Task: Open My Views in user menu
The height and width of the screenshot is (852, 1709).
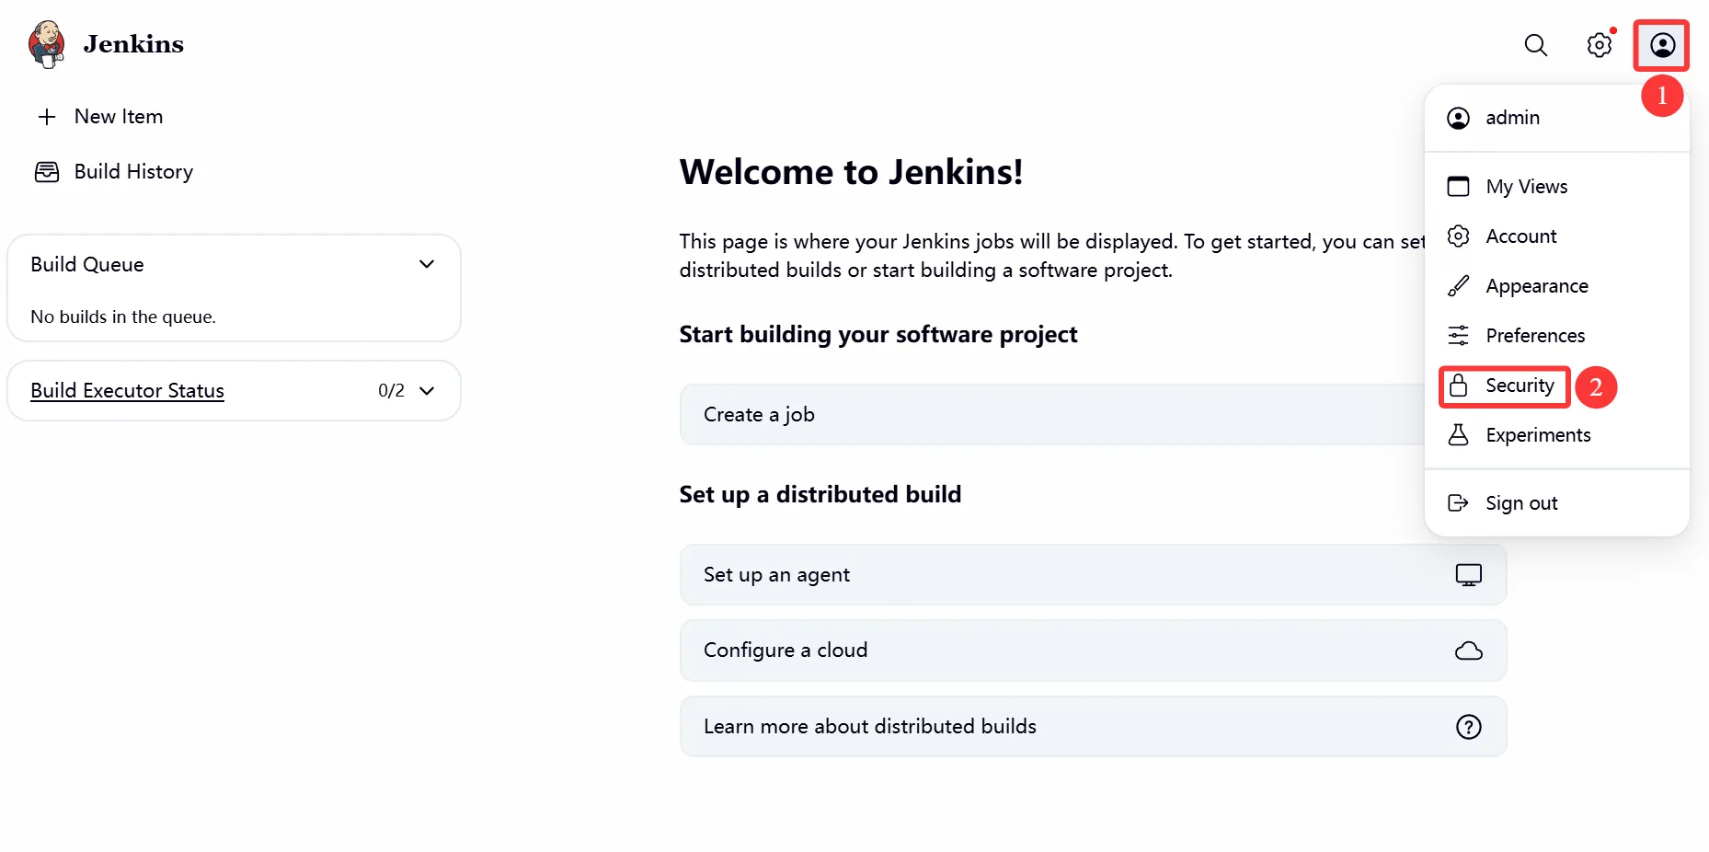Action: pyautogui.click(x=1526, y=187)
